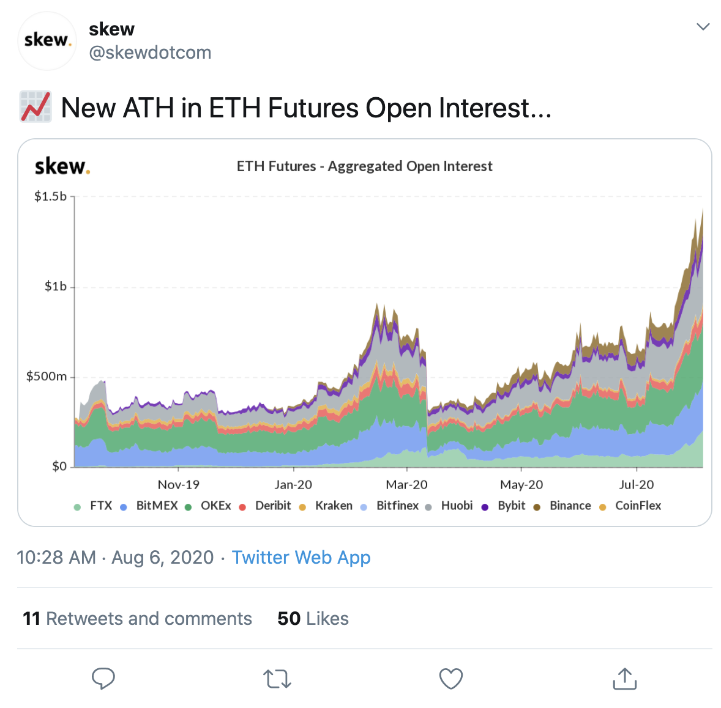Open the share tweet icon
The height and width of the screenshot is (708, 721).
pyautogui.click(x=624, y=678)
